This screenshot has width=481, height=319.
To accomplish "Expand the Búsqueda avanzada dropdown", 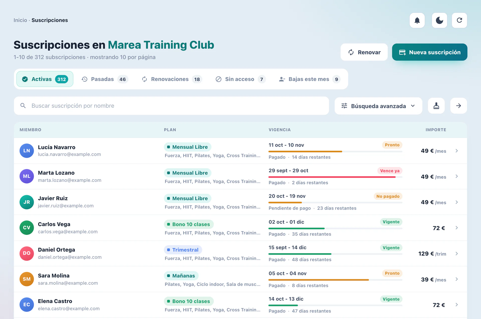I will 378,106.
